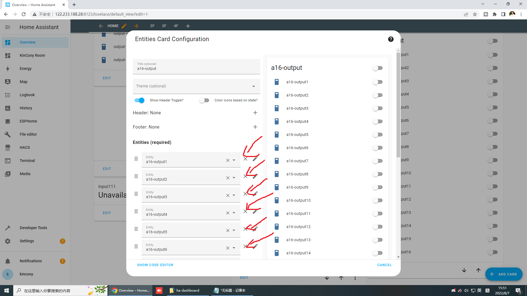Cancel the card configuration dialog
The image size is (527, 296).
(x=384, y=265)
